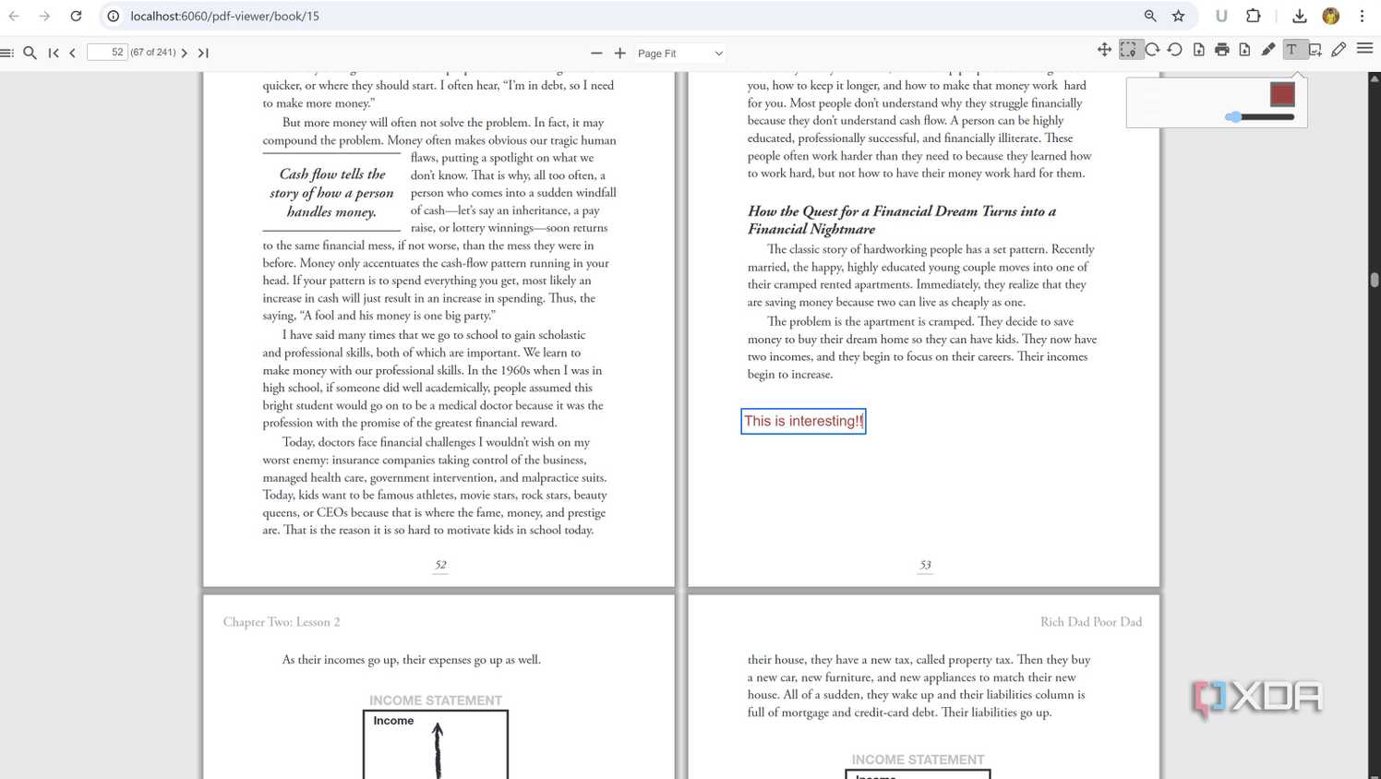The image size is (1381, 779).
Task: Select the highlighter tool
Action: pos(1268,50)
